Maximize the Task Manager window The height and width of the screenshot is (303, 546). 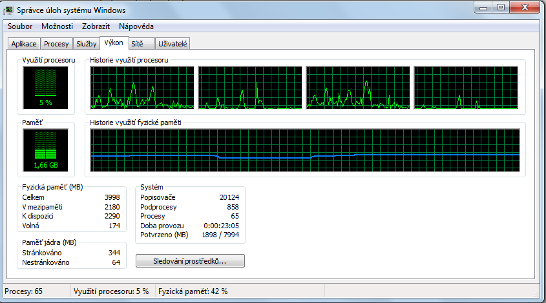(x=501, y=8)
